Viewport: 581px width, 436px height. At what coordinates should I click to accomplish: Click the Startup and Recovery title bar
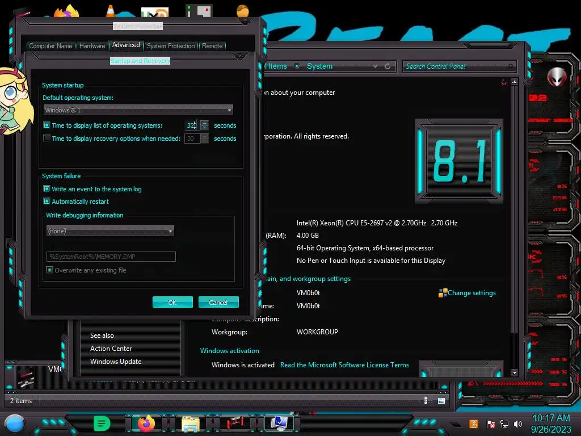pos(140,60)
